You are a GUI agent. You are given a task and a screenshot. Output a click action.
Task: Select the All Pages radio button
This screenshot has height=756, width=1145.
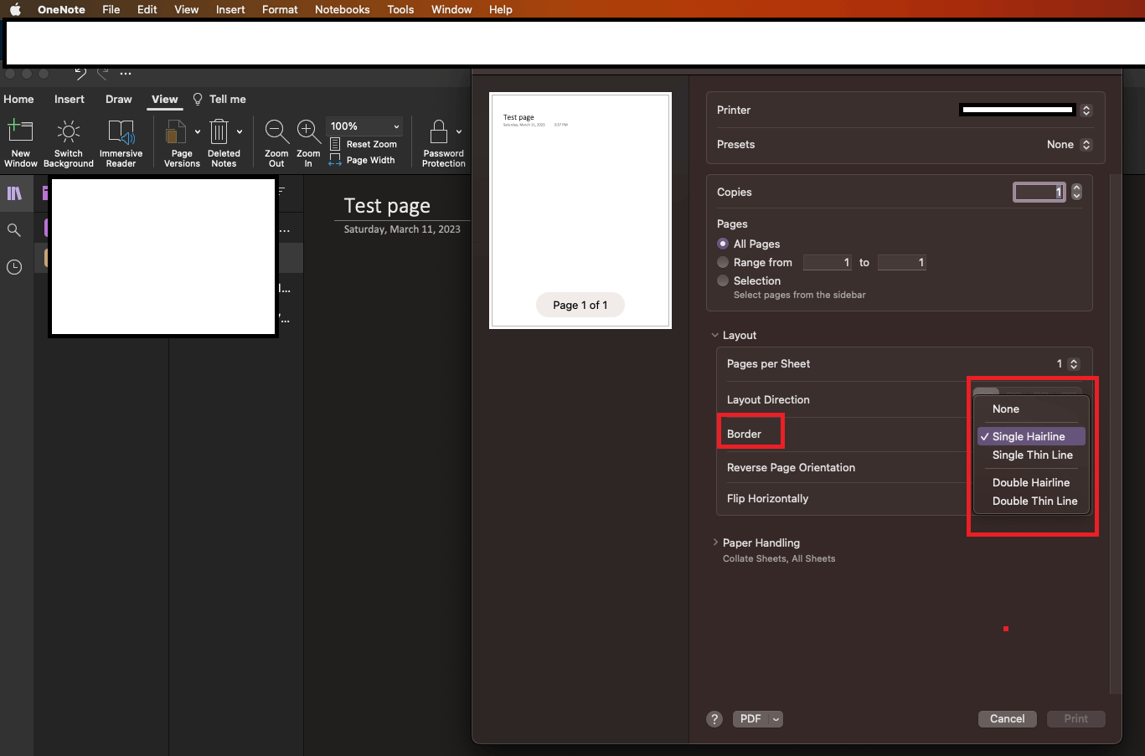(723, 244)
